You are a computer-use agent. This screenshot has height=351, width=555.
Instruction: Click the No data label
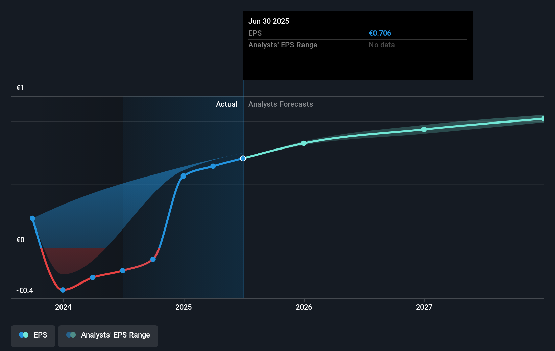click(x=382, y=45)
